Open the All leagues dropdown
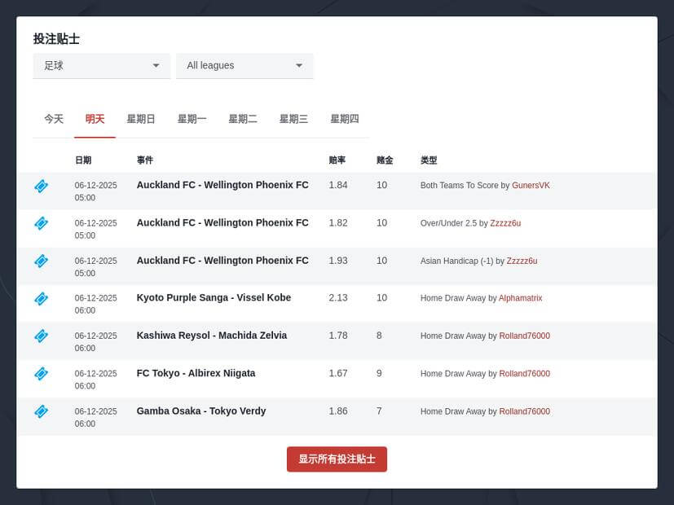The height and width of the screenshot is (505, 674). (244, 65)
